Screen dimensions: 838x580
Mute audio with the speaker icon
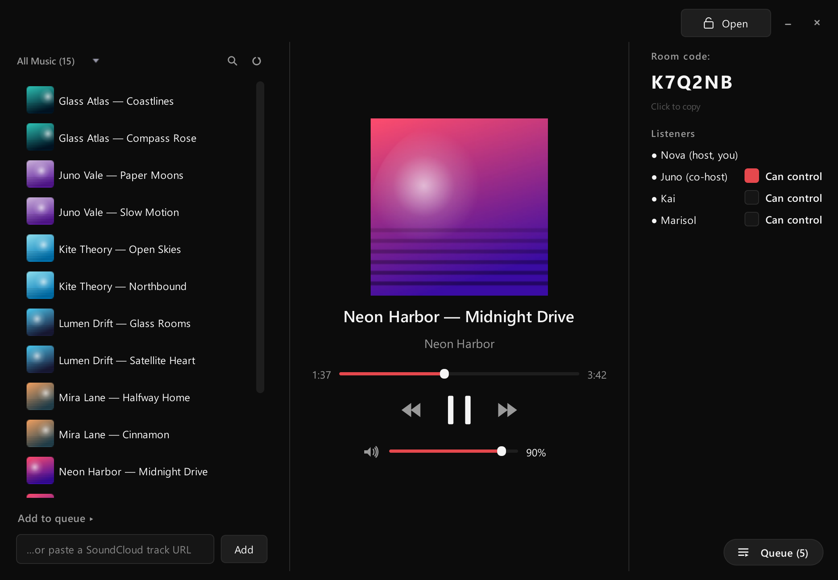[x=371, y=452]
